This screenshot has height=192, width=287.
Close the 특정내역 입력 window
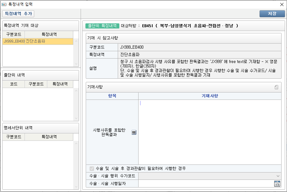(282, 4)
